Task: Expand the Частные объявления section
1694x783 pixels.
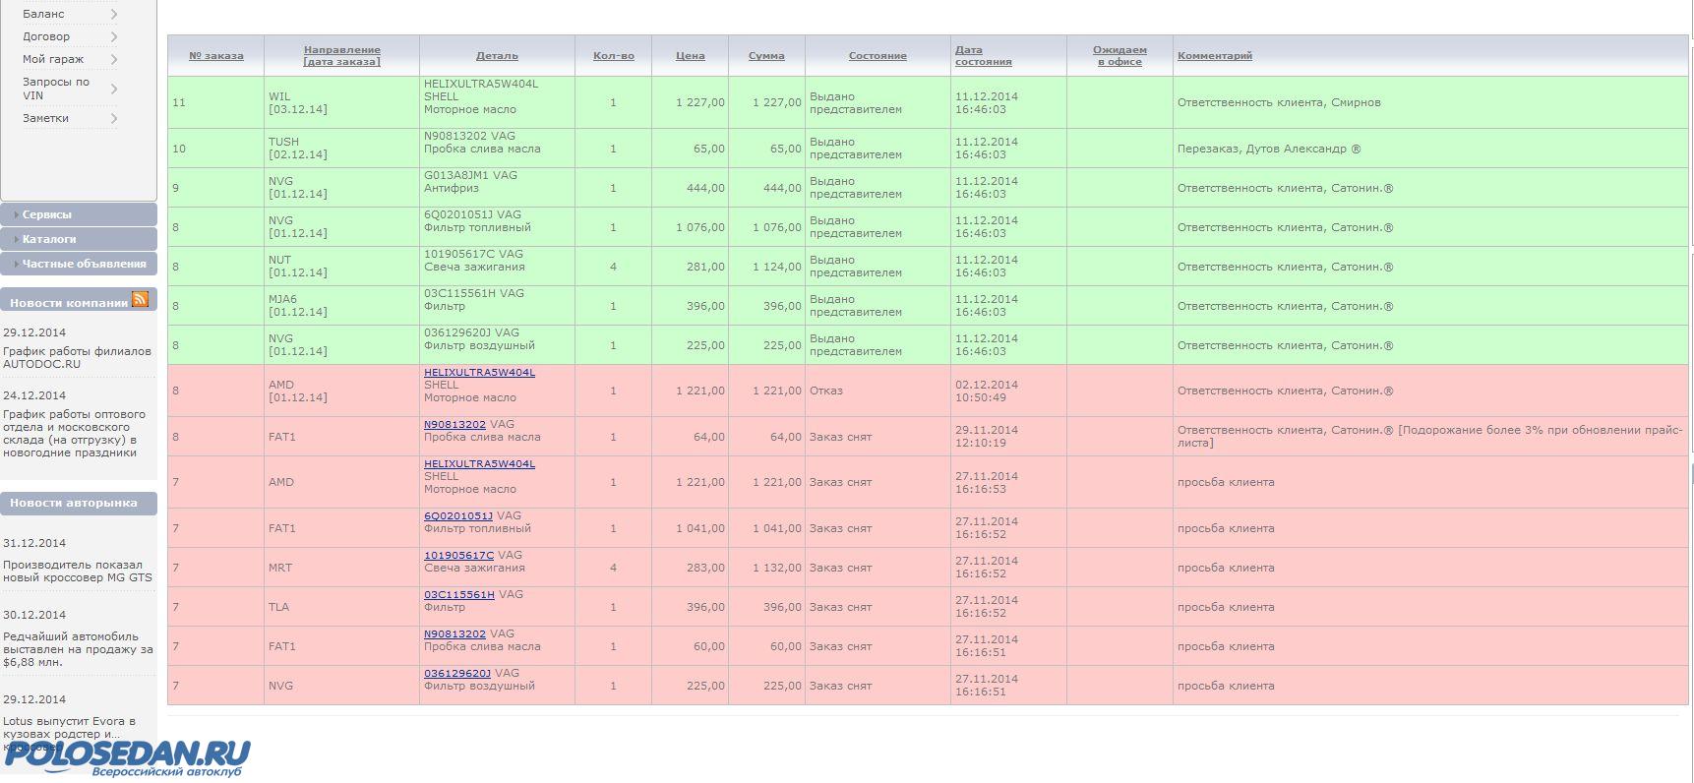Action: (84, 264)
